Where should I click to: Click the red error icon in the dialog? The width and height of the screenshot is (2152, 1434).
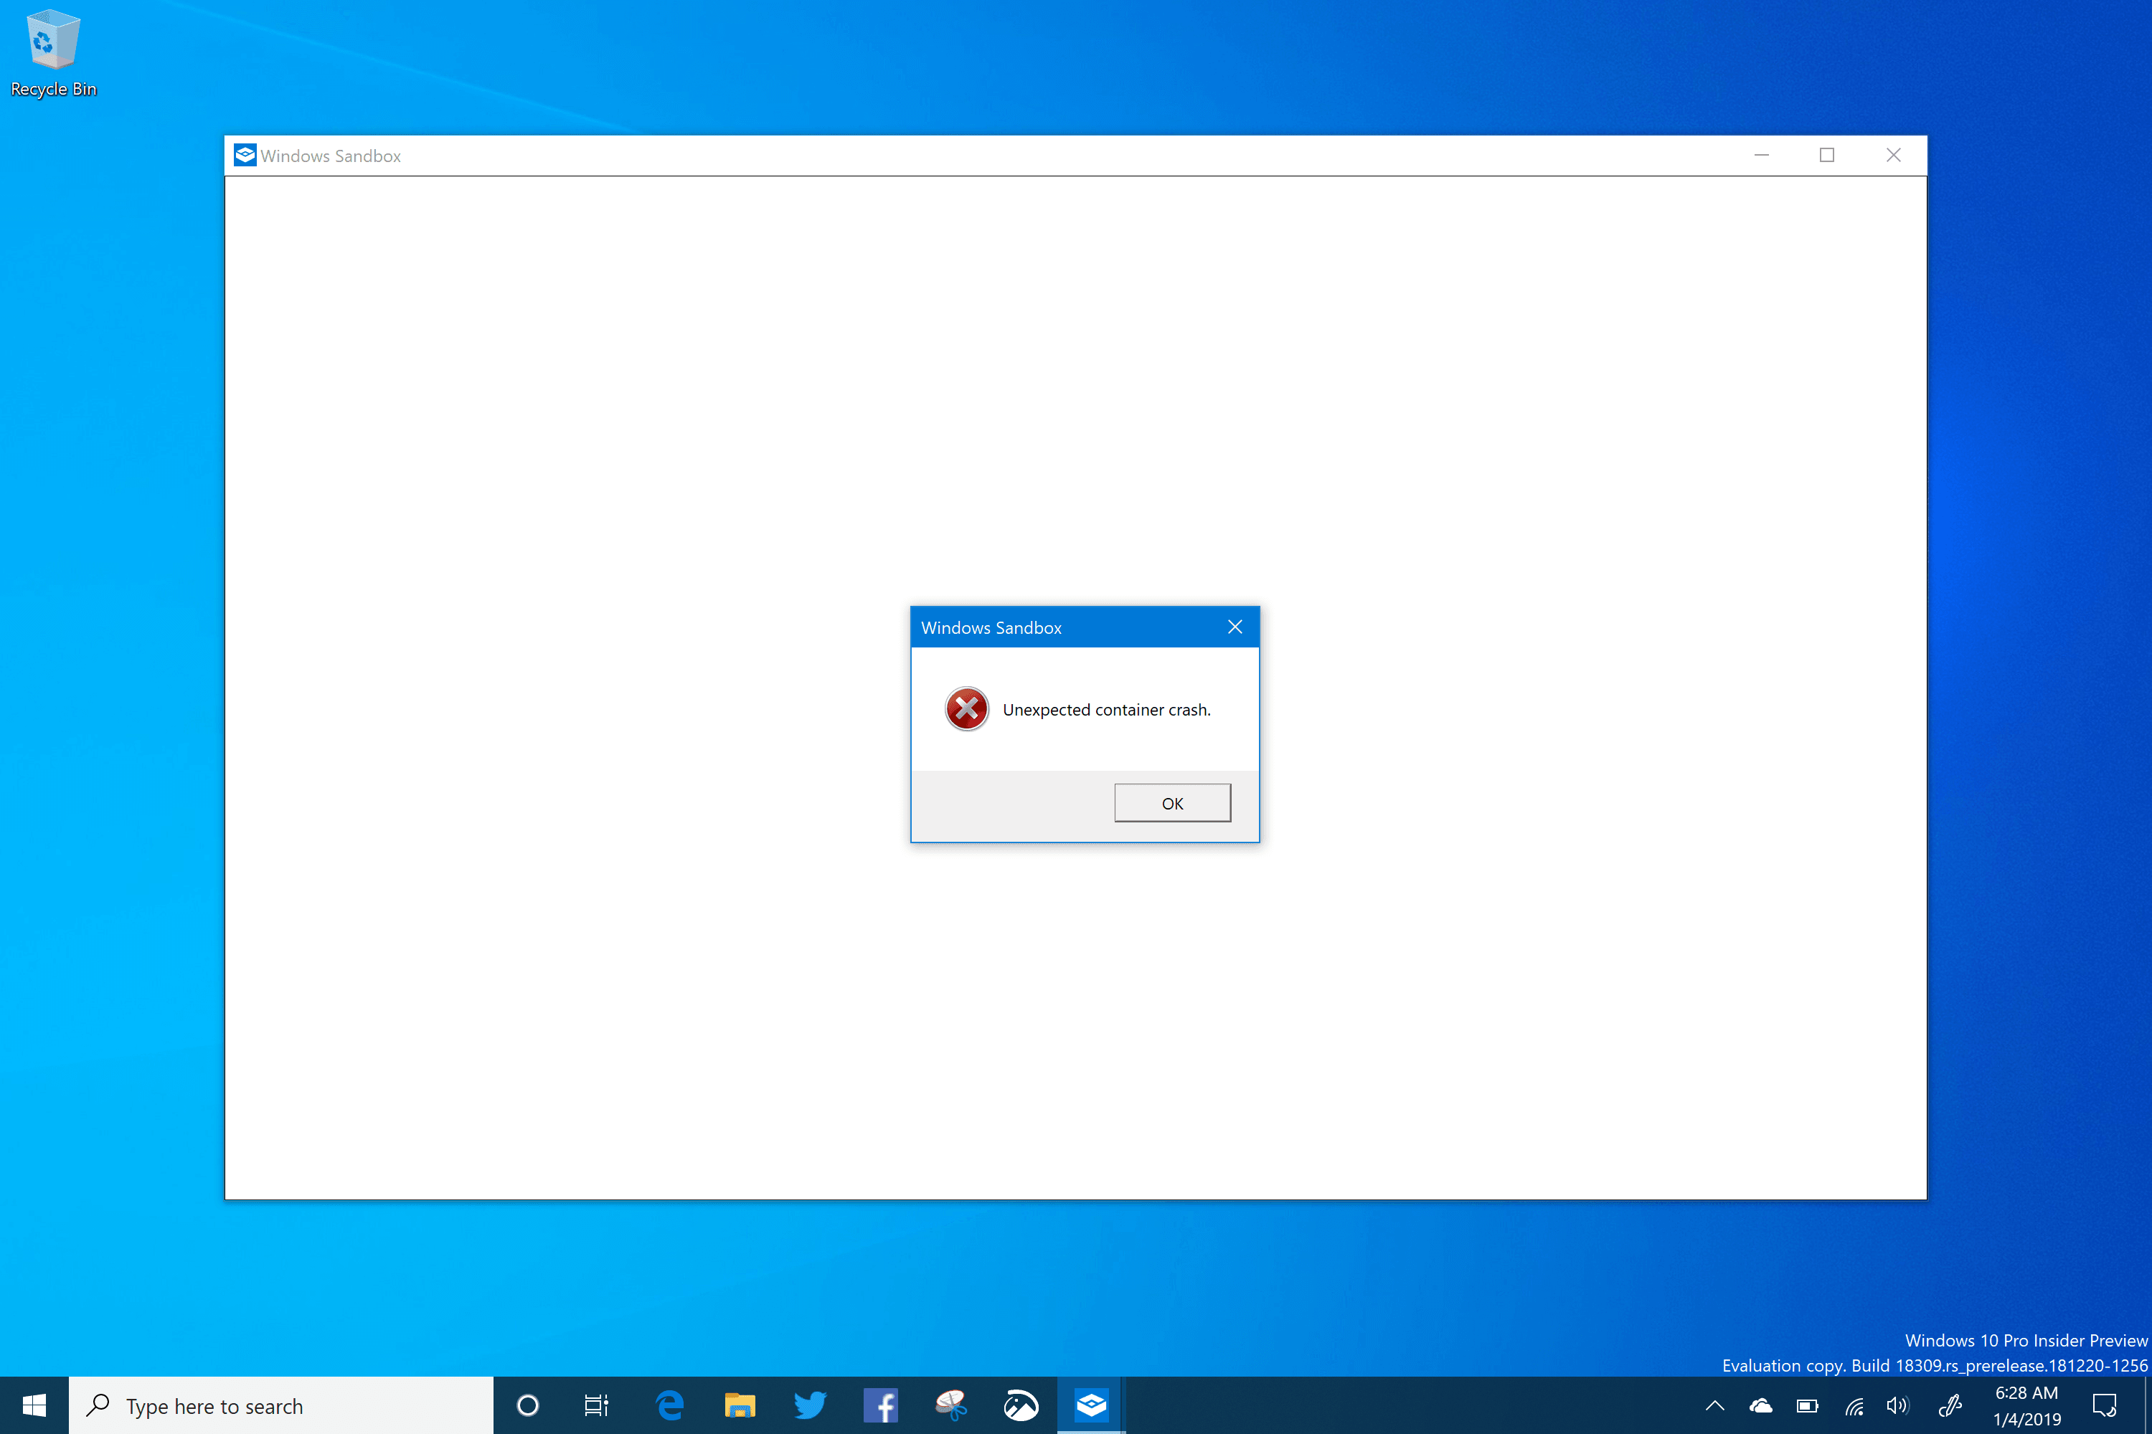click(966, 709)
